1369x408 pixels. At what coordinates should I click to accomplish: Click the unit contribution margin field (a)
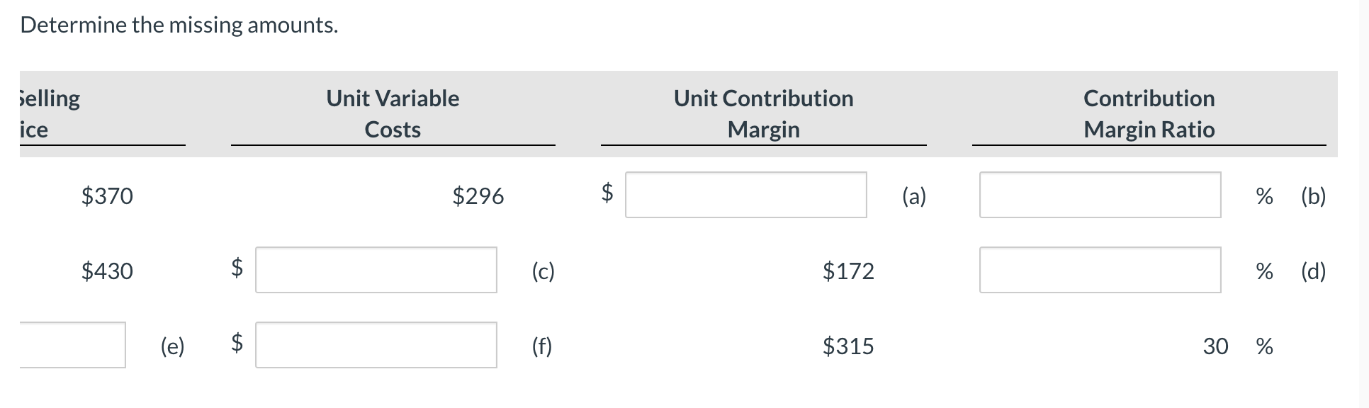[745, 195]
